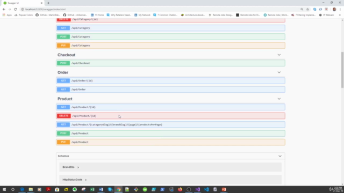The width and height of the screenshot is (344, 193).
Task: Open Firefox from the taskbar
Action: 180,189
